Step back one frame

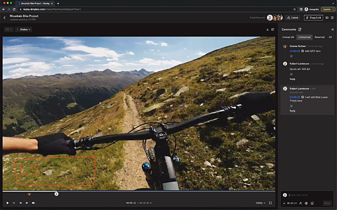pos(20,203)
